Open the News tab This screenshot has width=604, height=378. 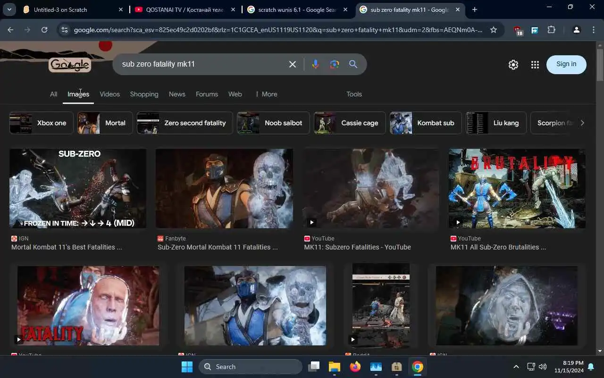point(177,94)
